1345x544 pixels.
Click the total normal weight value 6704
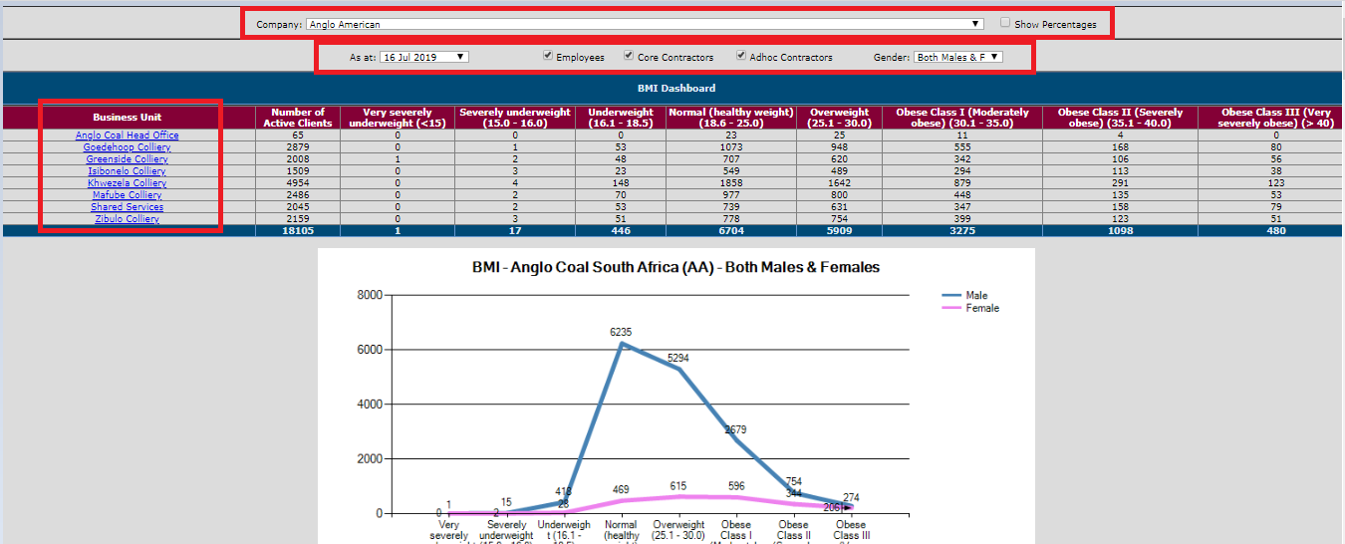(730, 231)
